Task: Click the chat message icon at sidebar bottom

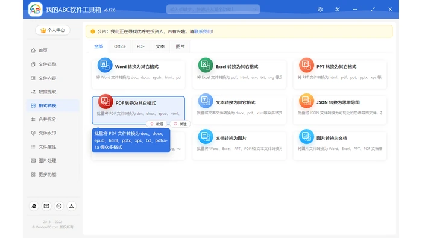Action: pos(59,206)
